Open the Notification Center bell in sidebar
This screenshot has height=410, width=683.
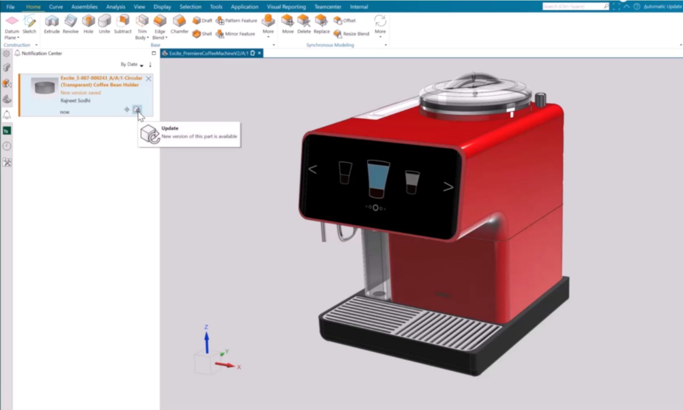6,115
